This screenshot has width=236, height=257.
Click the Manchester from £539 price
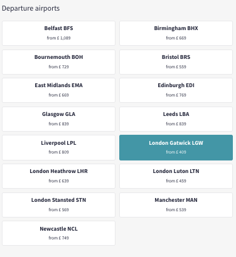pyautogui.click(x=176, y=210)
